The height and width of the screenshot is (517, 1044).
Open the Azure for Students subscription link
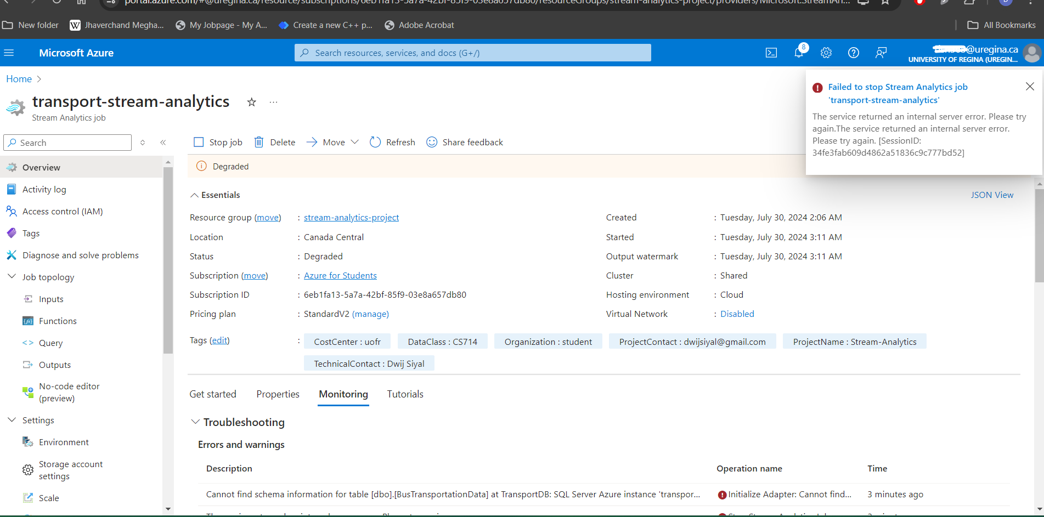click(340, 276)
